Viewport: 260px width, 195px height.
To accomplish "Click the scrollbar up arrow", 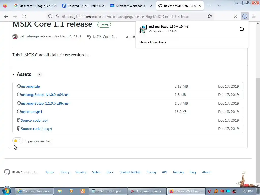I will (x=258, y=24).
